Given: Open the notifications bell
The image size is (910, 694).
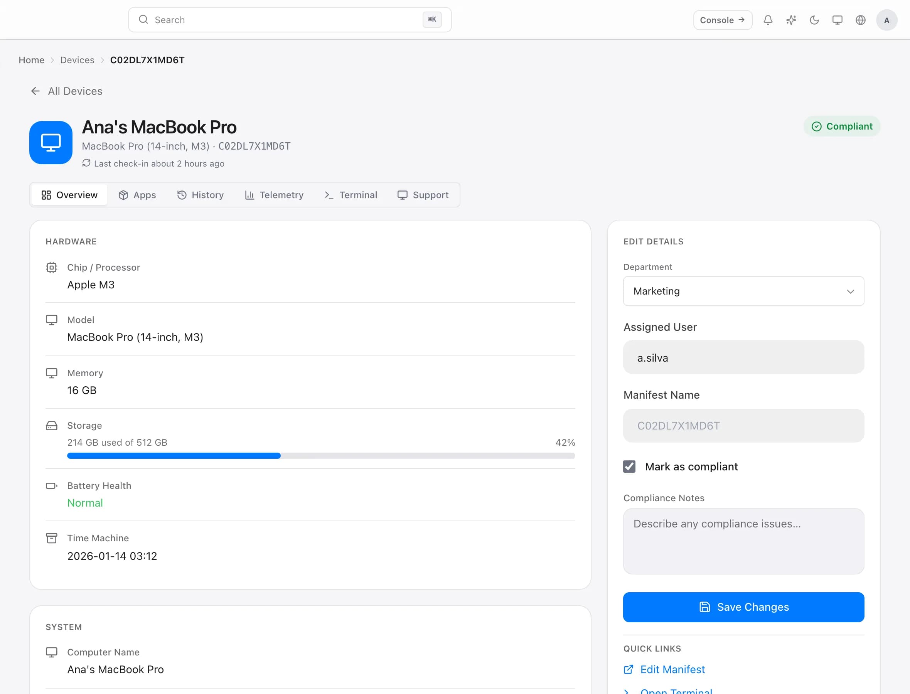Looking at the screenshot, I should [768, 20].
